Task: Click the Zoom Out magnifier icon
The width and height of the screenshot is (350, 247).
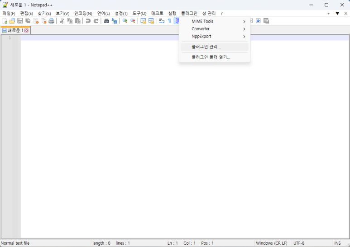Action: click(133, 21)
